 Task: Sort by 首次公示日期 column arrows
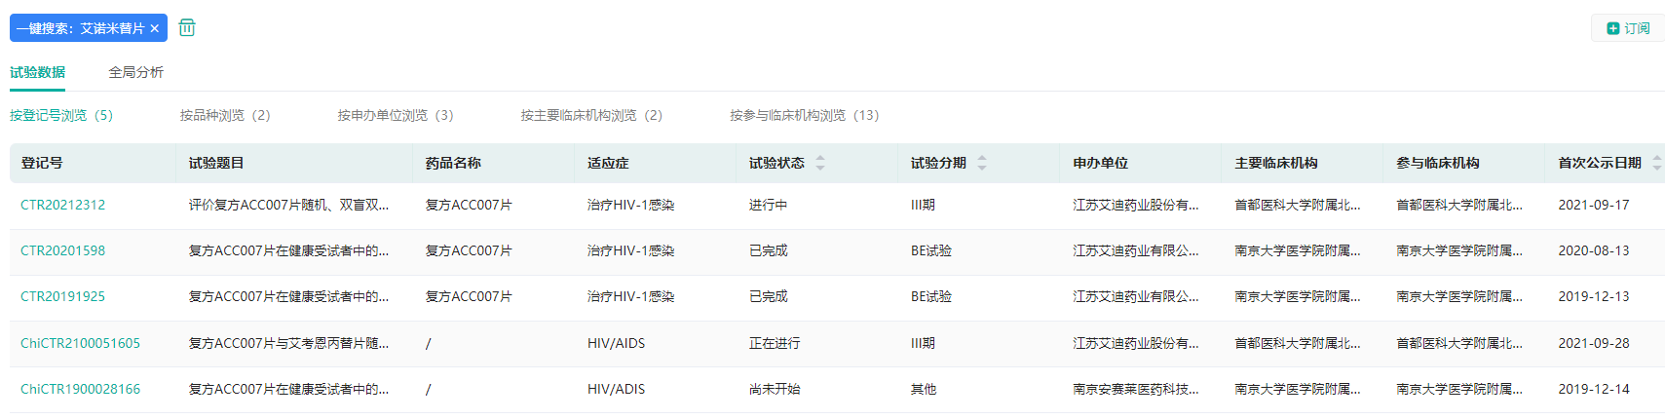1656,163
